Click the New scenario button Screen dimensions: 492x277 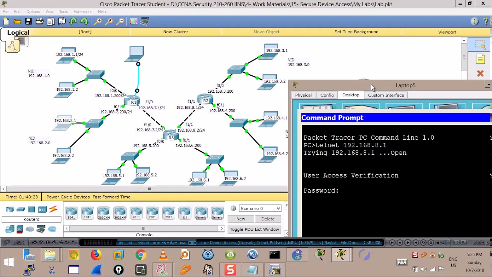point(241,219)
